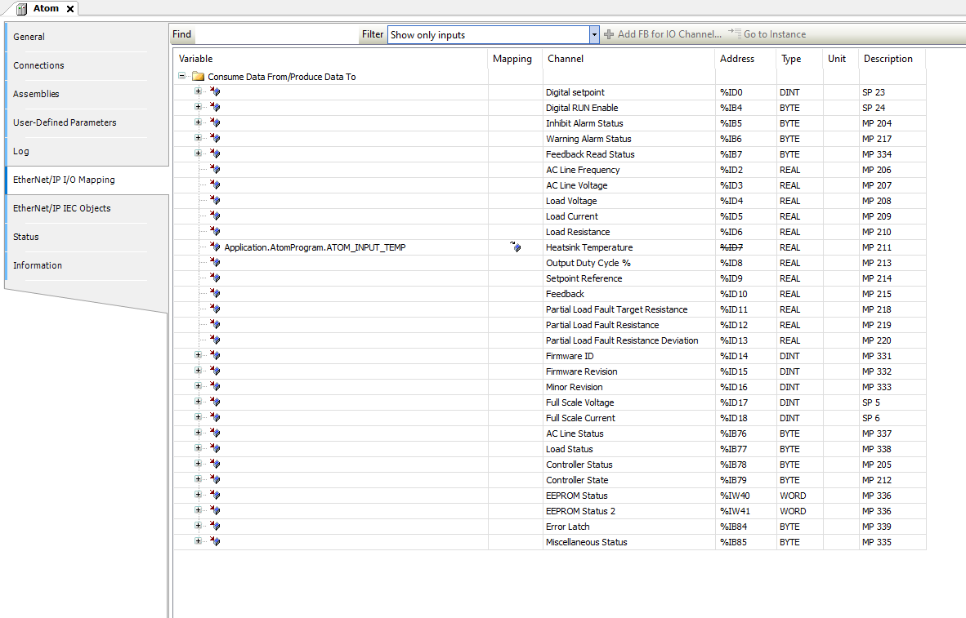Screen dimensions: 966x618
Task: Click the variable icon in Load Current row
Action: [x=215, y=216]
